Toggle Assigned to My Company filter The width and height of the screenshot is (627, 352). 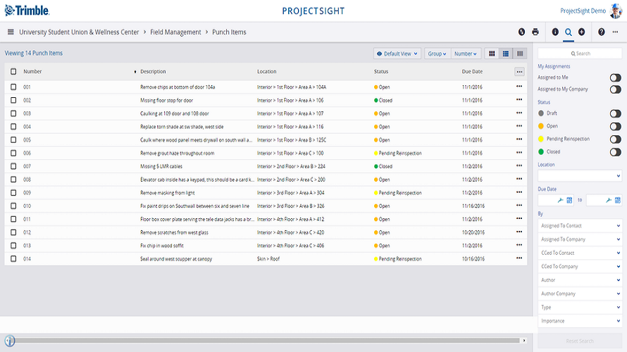click(616, 89)
